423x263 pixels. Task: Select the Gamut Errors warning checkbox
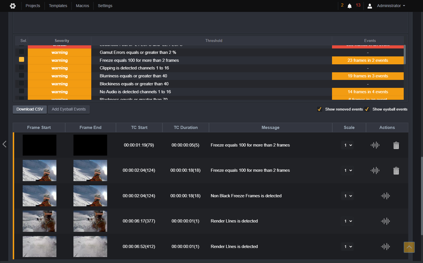[22, 52]
